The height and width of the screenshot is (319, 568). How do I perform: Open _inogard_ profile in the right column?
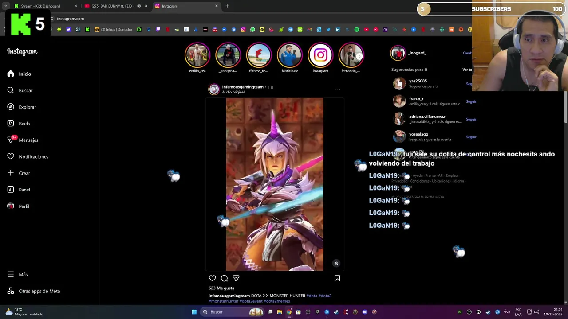click(x=417, y=53)
